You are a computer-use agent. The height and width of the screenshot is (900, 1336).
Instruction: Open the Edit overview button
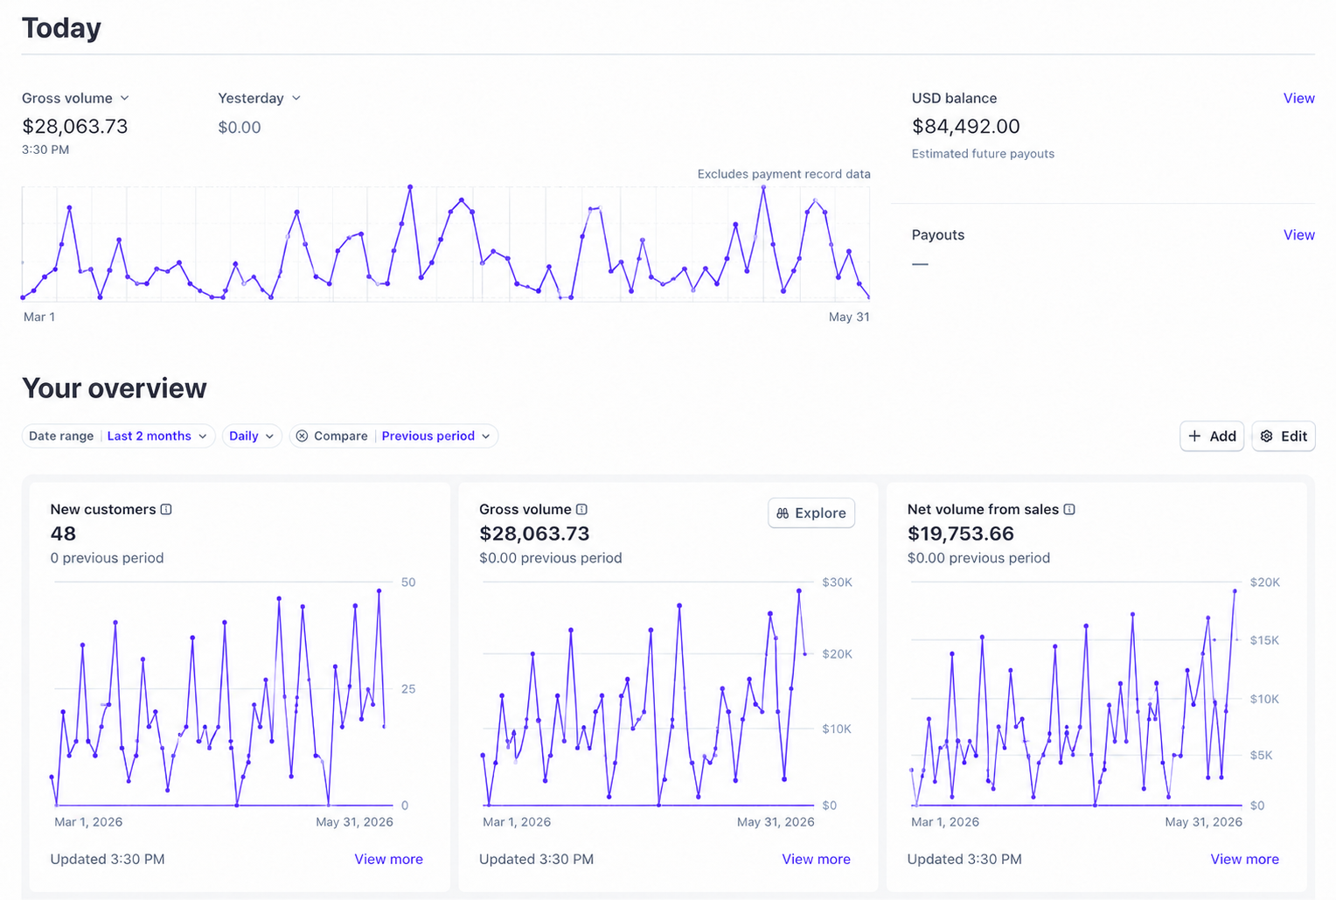1284,436
